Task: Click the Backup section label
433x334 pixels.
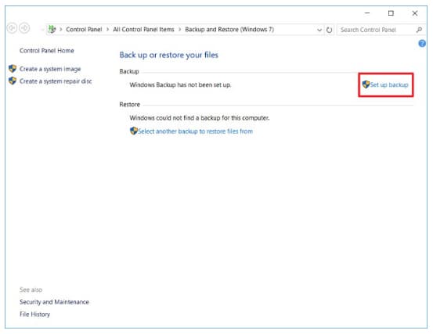Action: point(129,71)
